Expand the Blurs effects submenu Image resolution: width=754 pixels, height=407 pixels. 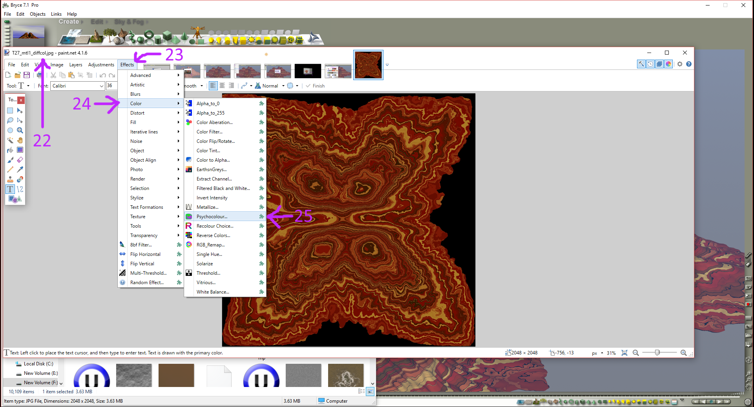coord(151,94)
